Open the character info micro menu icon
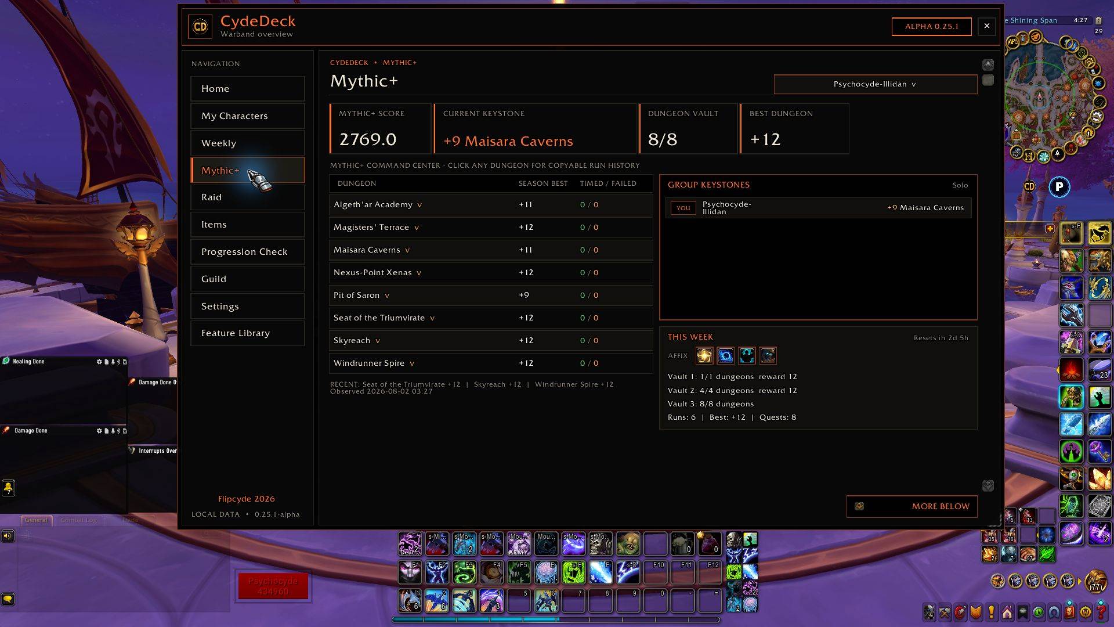The height and width of the screenshot is (627, 1114). (x=929, y=612)
